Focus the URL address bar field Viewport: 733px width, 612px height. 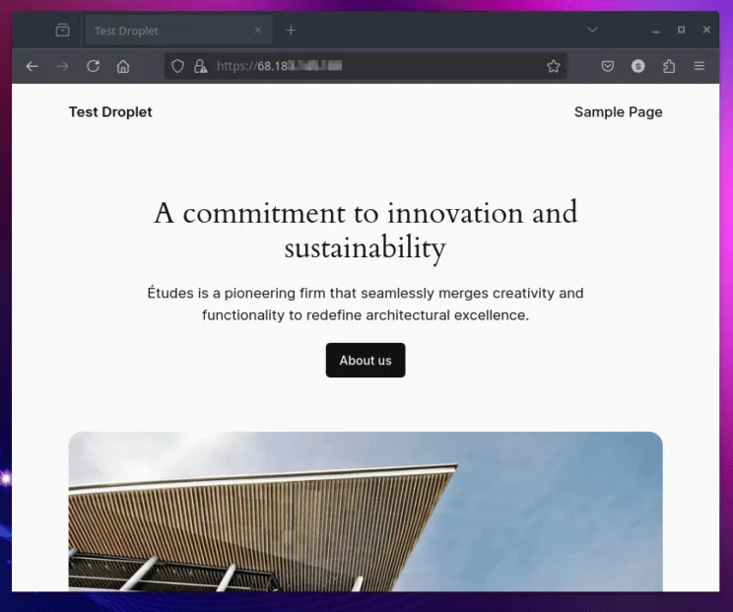point(374,66)
